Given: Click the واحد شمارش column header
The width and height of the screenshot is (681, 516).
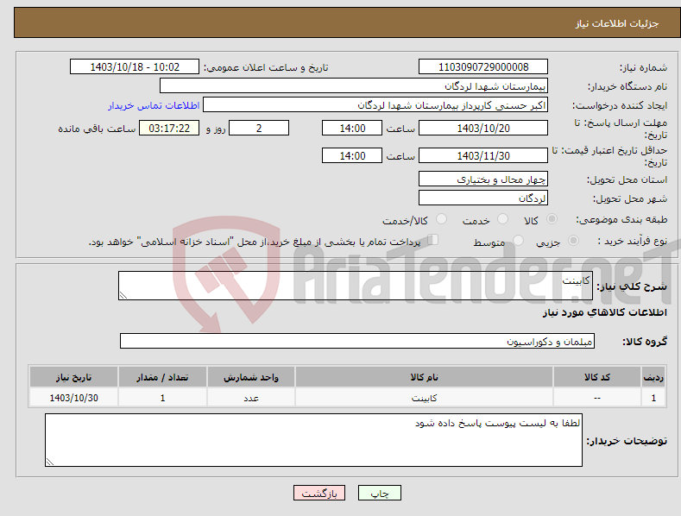Looking at the screenshot, I should pyautogui.click(x=251, y=377).
